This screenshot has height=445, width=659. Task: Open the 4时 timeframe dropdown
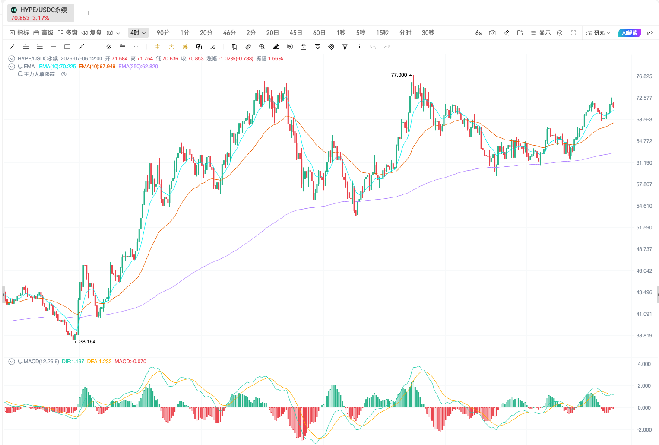coord(138,33)
